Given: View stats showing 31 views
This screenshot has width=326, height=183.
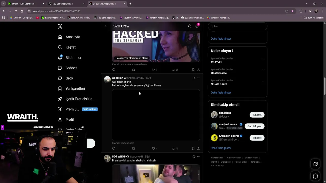Looking at the screenshot, I should coord(175,70).
